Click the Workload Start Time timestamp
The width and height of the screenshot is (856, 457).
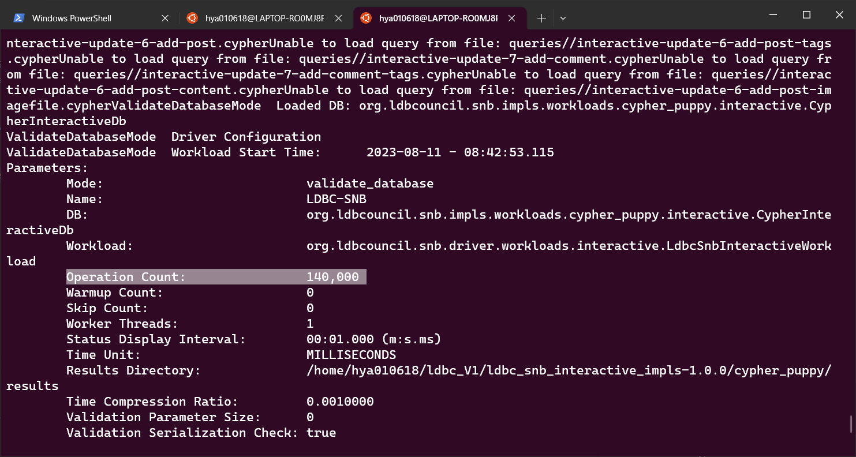tap(460, 152)
